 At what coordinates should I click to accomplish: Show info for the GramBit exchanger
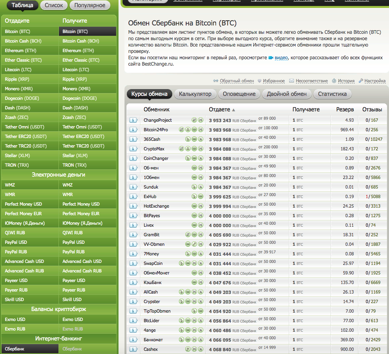[133, 235]
